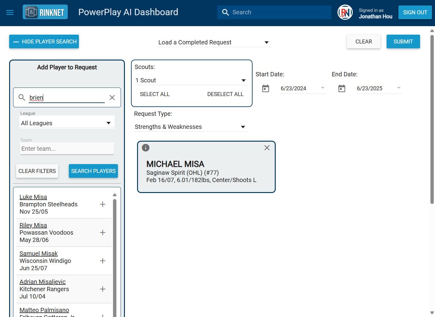Click 'Brampton Steelheads' team text
Screen dimensions: 435x317
(48, 204)
